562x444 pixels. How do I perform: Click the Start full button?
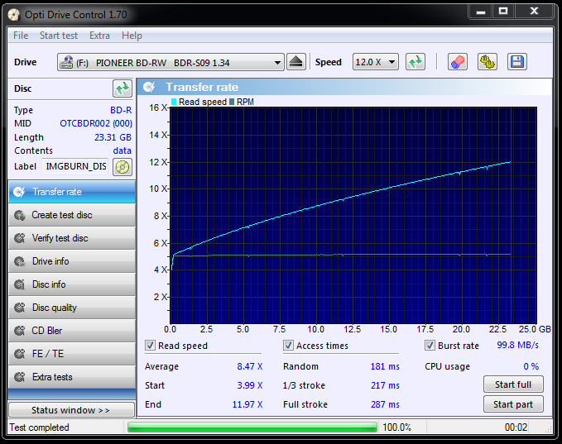tap(513, 384)
